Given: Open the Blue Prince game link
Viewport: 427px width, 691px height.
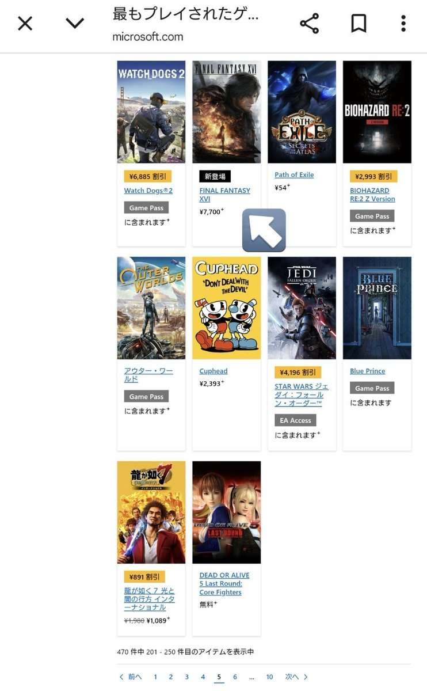Looking at the screenshot, I should tap(368, 371).
